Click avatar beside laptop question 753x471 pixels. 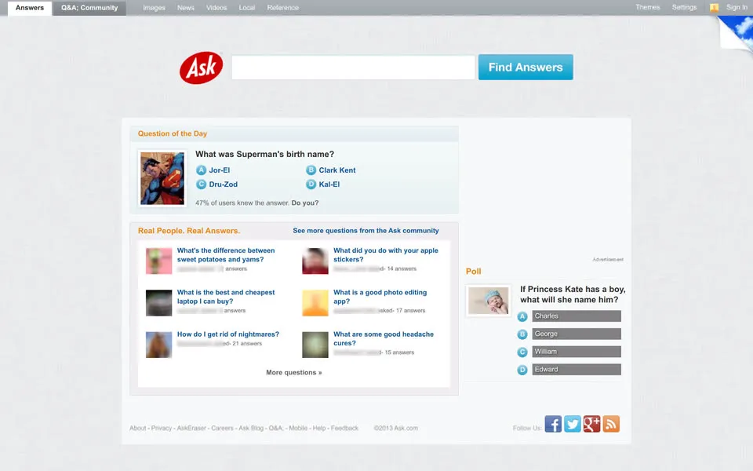159,303
